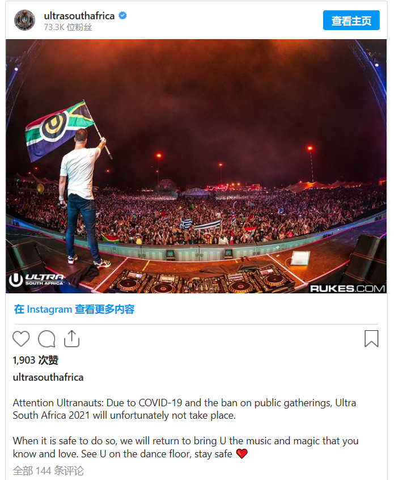Image resolution: width=394 pixels, height=480 pixels.
Task: Click the blue verified badge
Action: [x=122, y=15]
